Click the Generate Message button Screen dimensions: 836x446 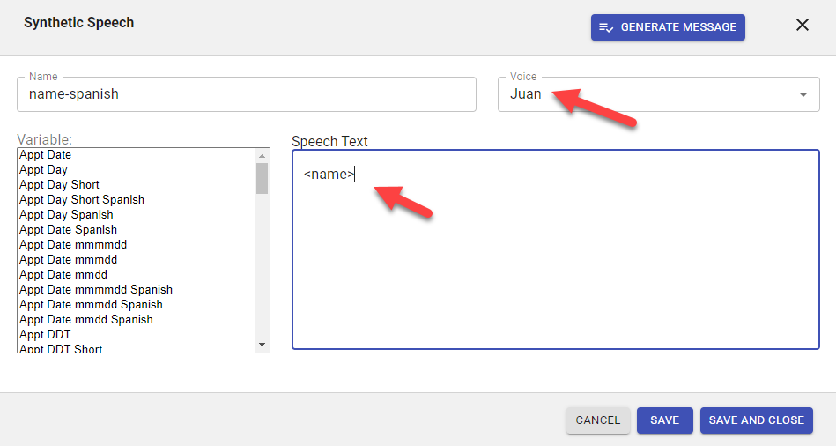668,27
